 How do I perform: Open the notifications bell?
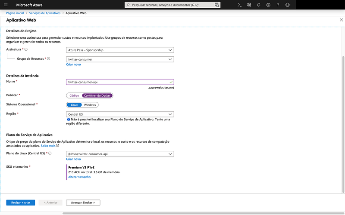click(x=259, y=5)
